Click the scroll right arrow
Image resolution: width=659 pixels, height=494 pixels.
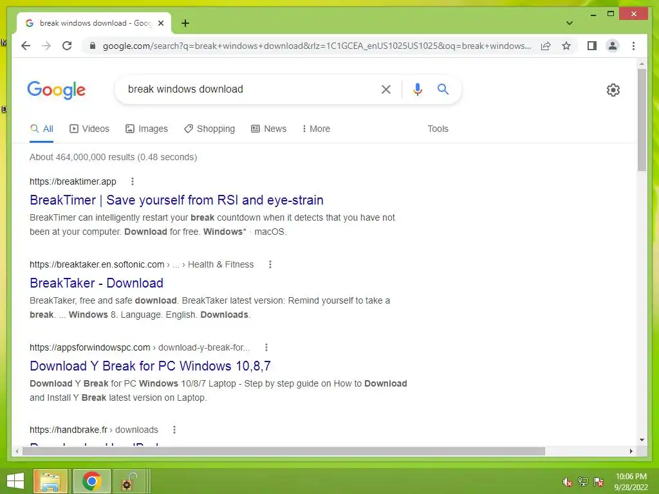[x=631, y=451]
